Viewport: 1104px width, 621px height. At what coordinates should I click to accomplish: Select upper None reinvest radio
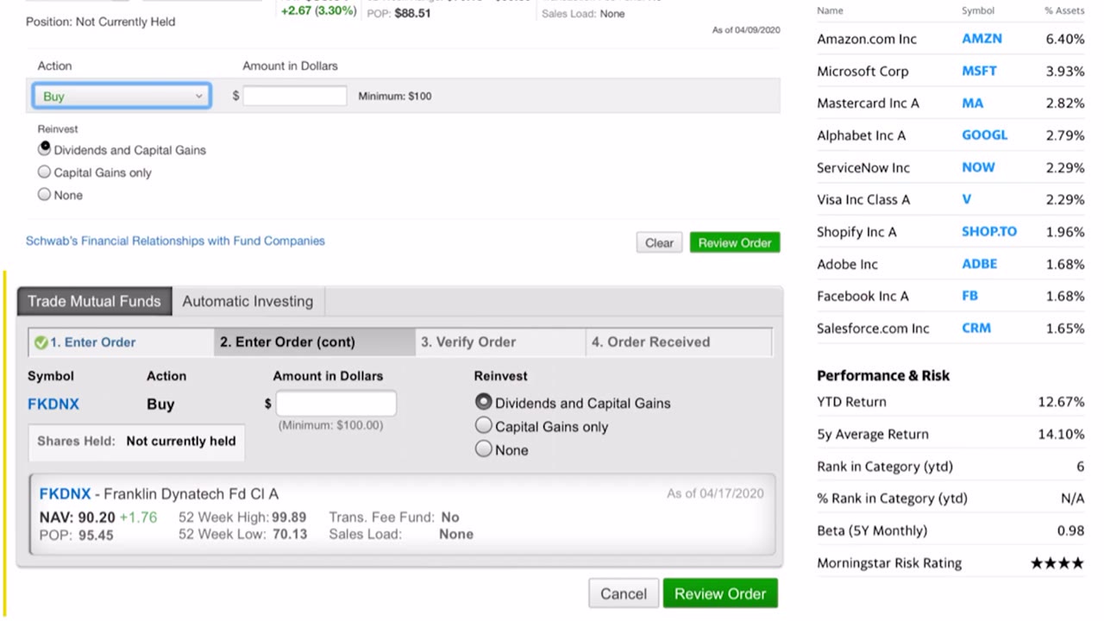[45, 194]
